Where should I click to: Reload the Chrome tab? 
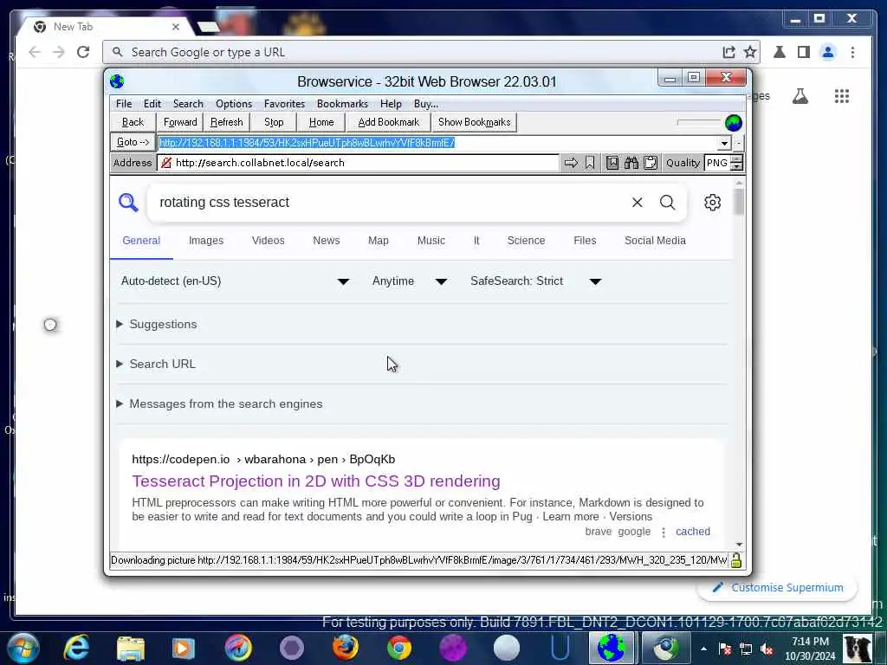pyautogui.click(x=83, y=52)
